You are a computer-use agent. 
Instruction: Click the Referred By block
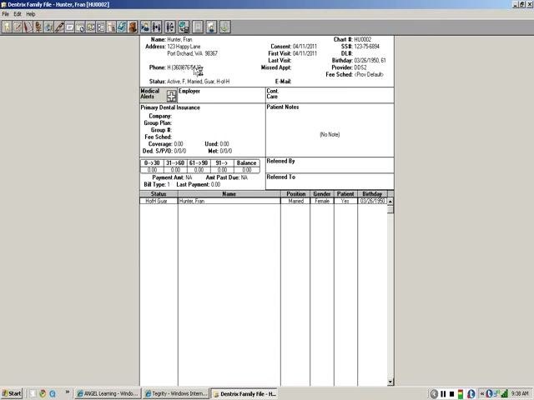tap(330, 165)
